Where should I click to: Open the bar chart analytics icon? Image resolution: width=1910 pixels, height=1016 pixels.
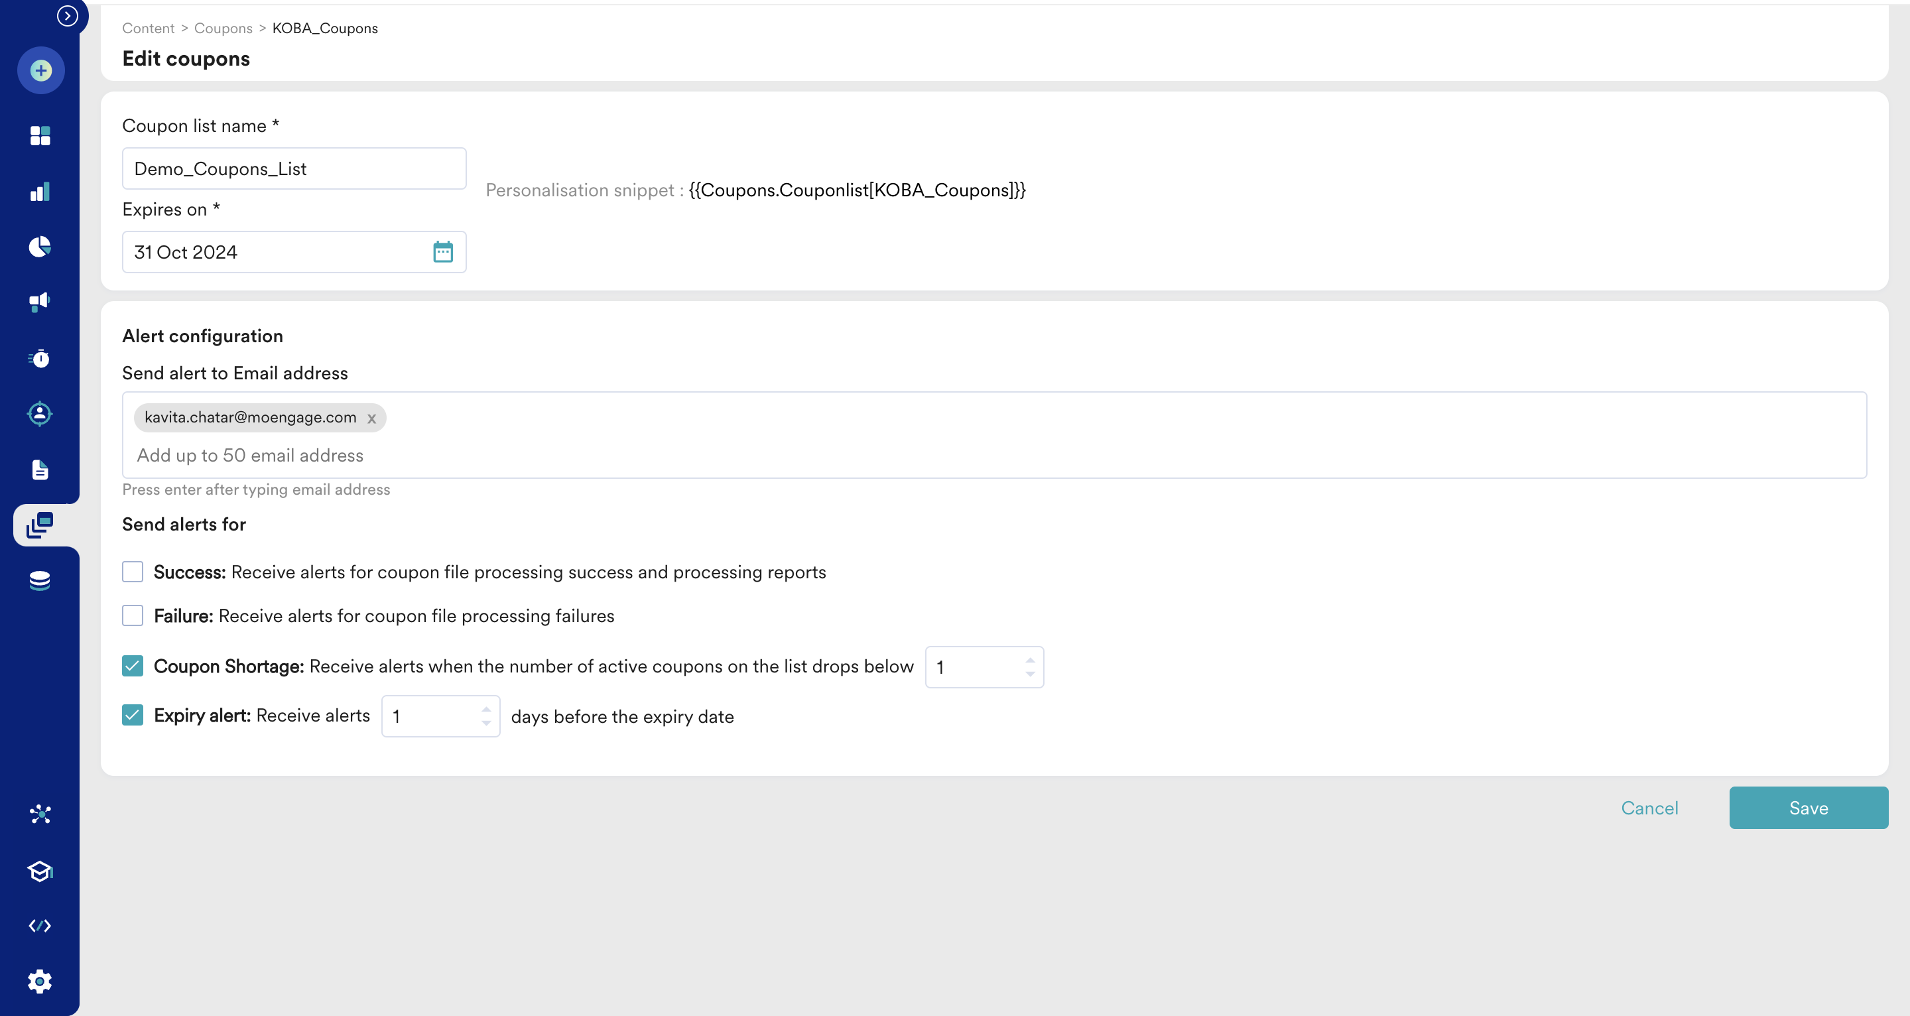(40, 192)
